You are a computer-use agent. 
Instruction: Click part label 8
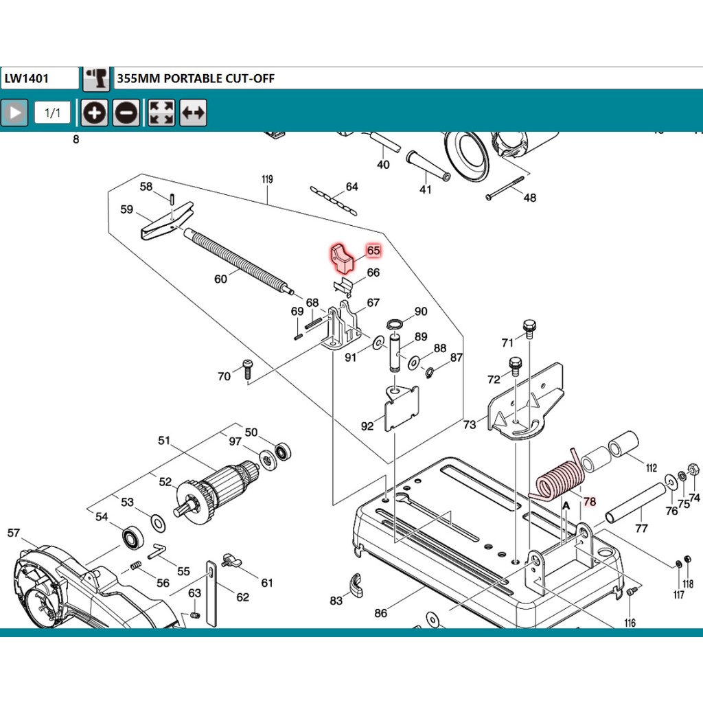pyautogui.click(x=76, y=139)
